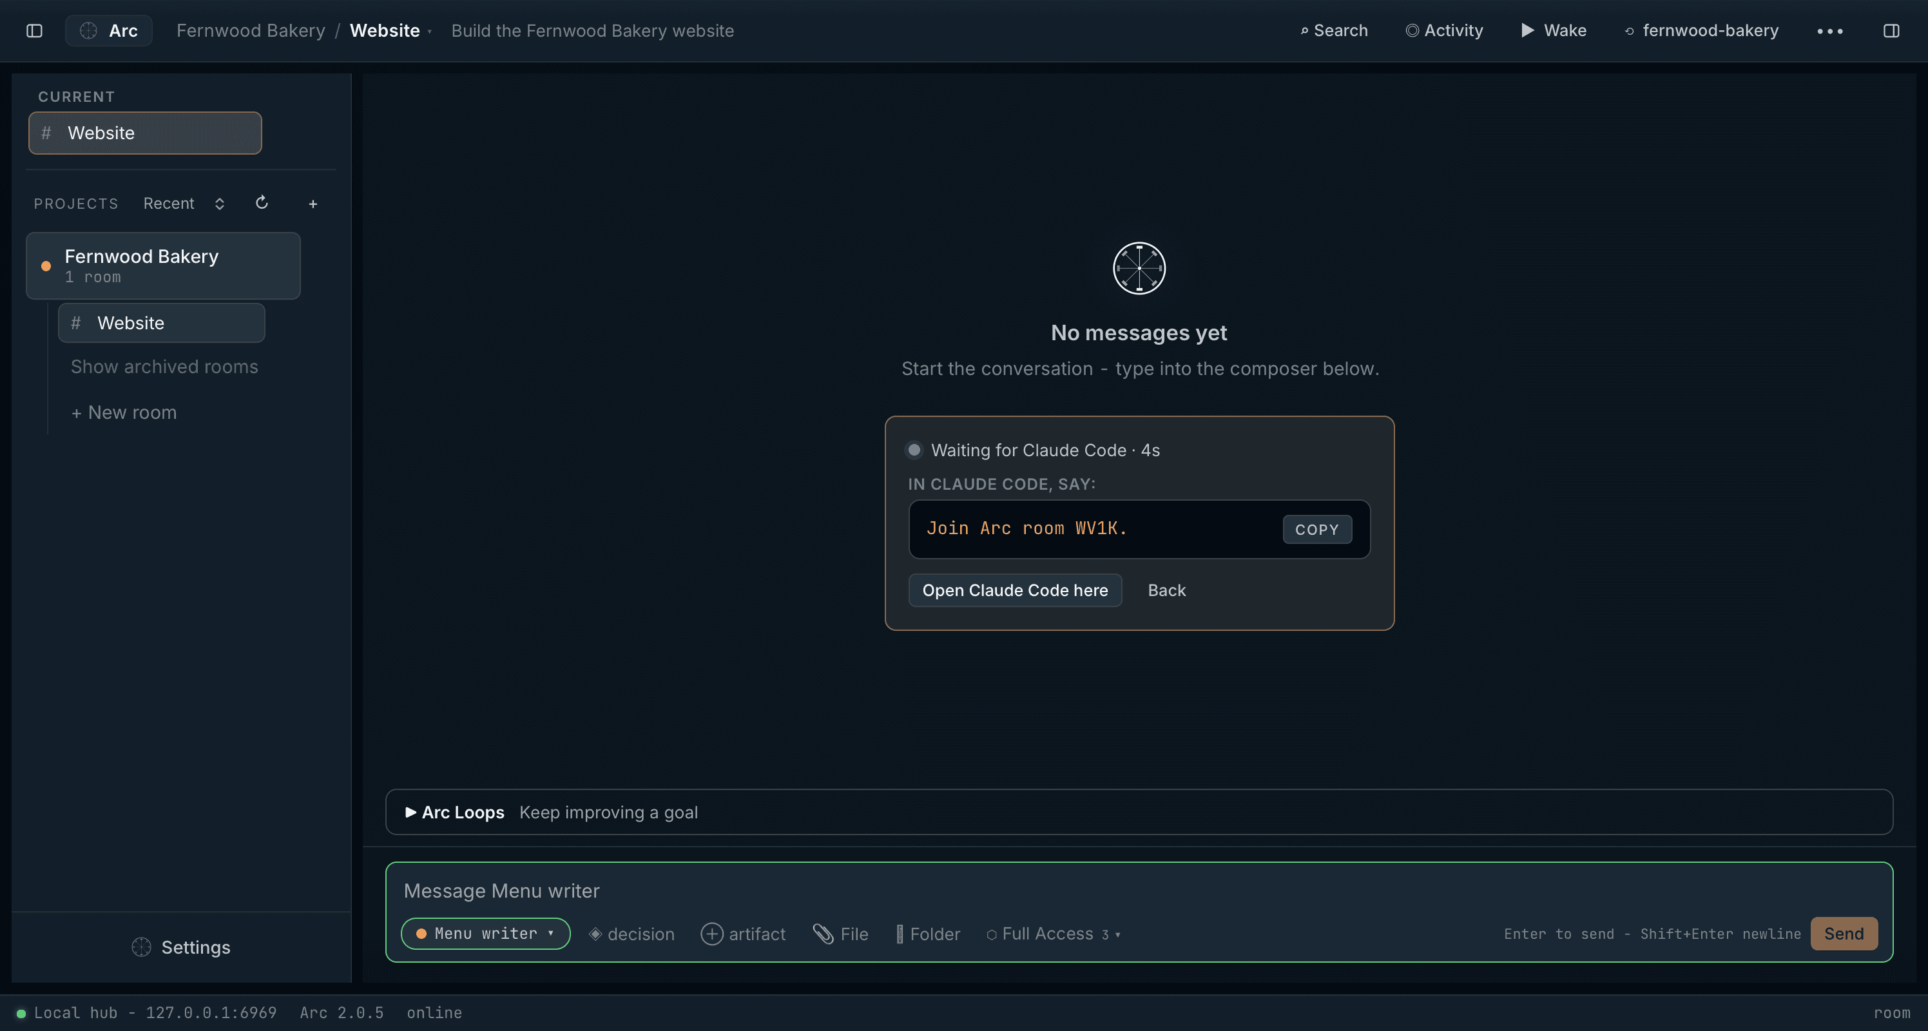The width and height of the screenshot is (1928, 1031).
Task: Toggle the left sidebar panel icon
Action: (x=34, y=31)
